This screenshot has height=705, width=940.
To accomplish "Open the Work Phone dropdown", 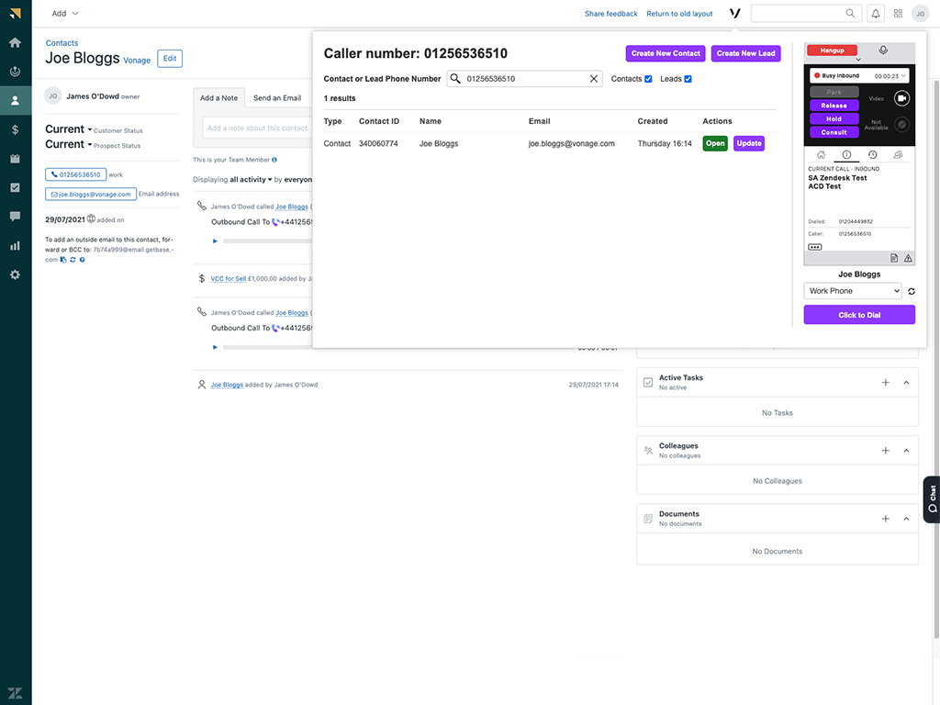I will coord(853,291).
